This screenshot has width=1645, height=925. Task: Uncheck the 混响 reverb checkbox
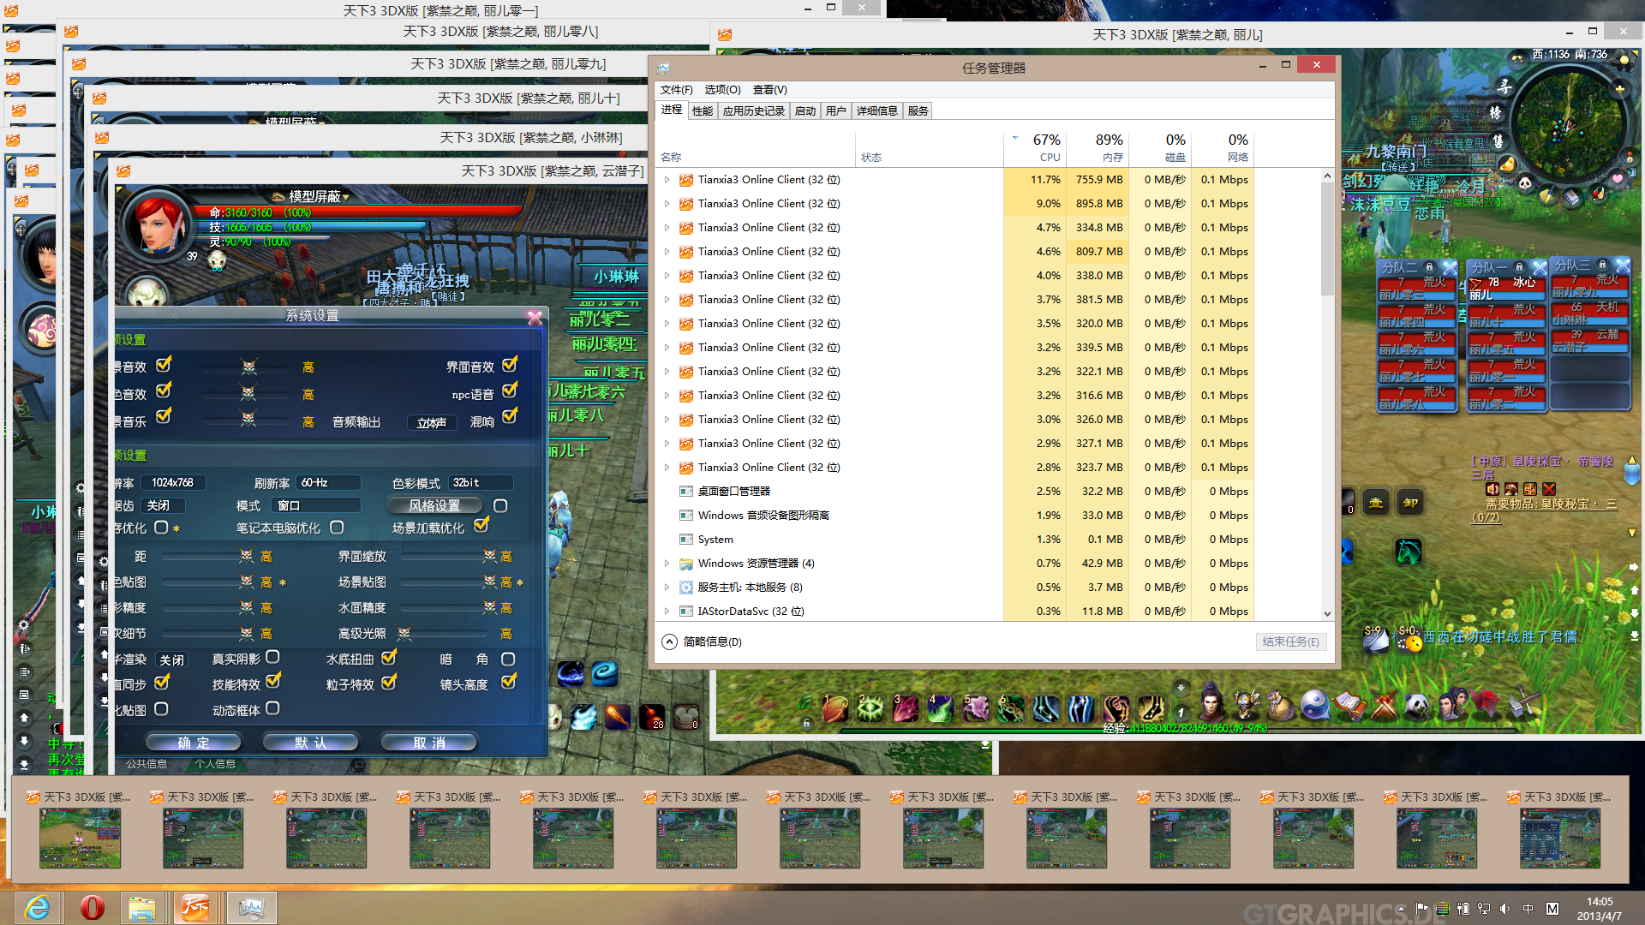point(510,417)
